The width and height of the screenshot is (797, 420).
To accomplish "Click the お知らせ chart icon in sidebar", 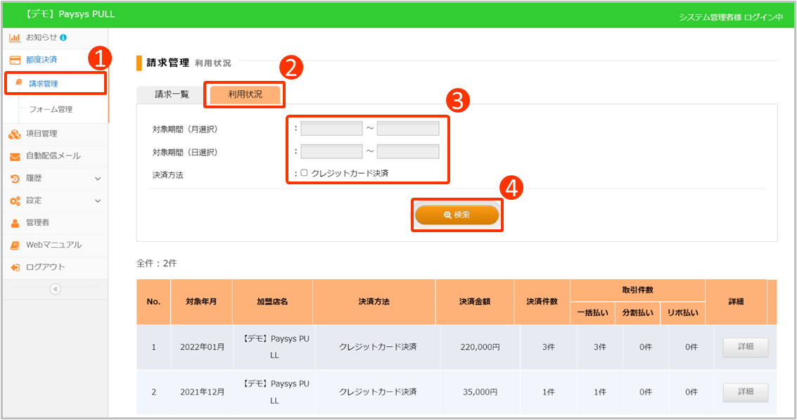I will tap(15, 37).
